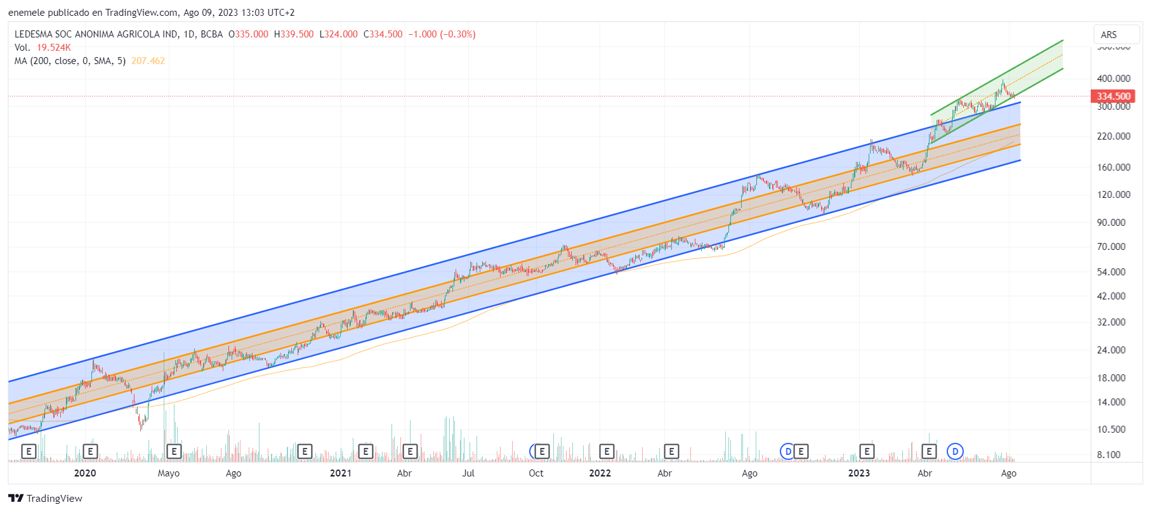1151x512 pixels.
Task: Select the Vol indicator legend
Action: [x=23, y=48]
